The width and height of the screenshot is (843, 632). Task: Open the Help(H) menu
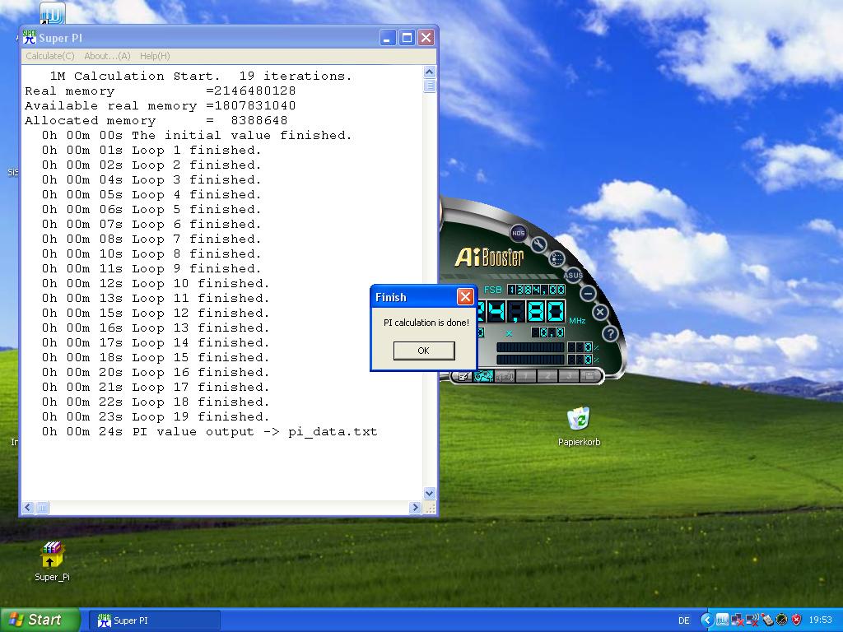155,56
